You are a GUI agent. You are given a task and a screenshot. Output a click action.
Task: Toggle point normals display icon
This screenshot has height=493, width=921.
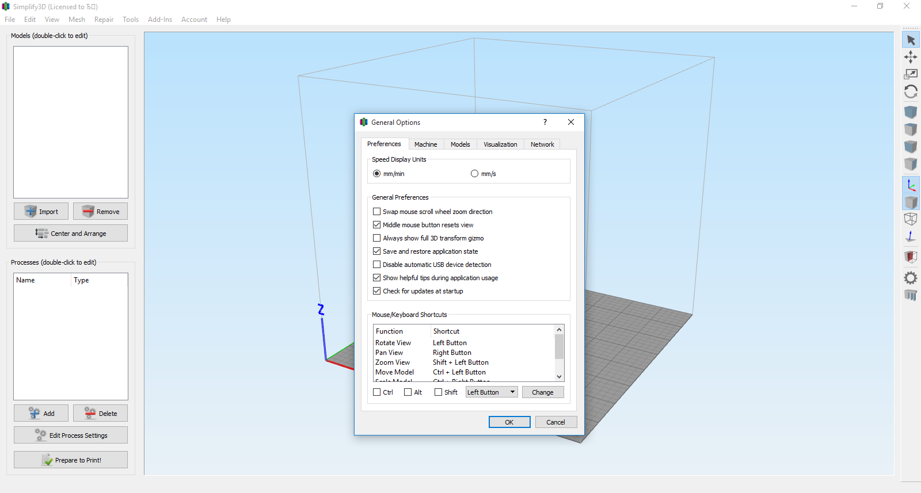(x=911, y=236)
